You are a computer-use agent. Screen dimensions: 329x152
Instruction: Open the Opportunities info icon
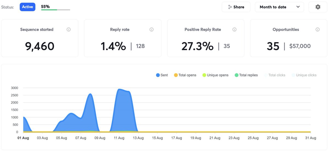pos(317,30)
